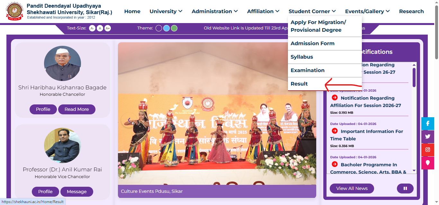Increase text size using the A+ control
The width and height of the screenshot is (439, 205).
108,28
